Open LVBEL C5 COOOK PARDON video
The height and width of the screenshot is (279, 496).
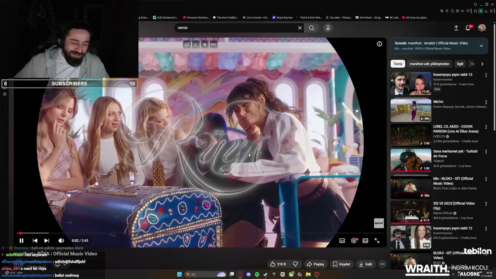click(456, 129)
